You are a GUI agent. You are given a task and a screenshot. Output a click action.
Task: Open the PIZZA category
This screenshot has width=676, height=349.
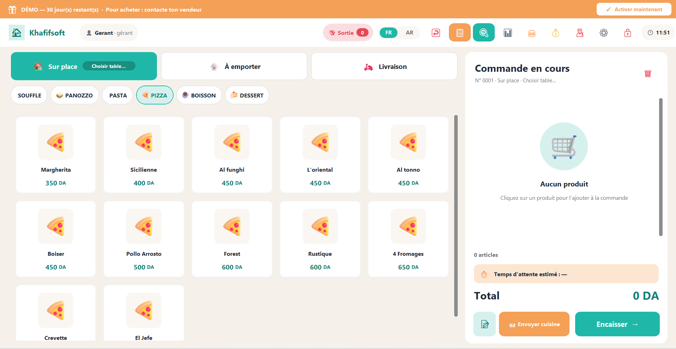tap(155, 95)
